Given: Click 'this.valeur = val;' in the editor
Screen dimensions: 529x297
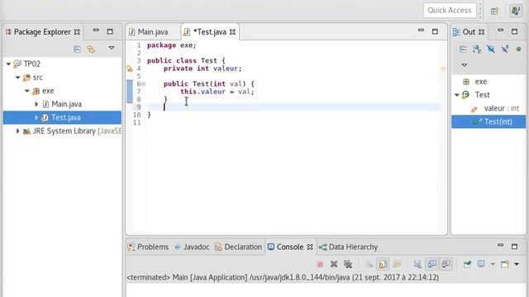Looking at the screenshot, I should click(217, 92).
